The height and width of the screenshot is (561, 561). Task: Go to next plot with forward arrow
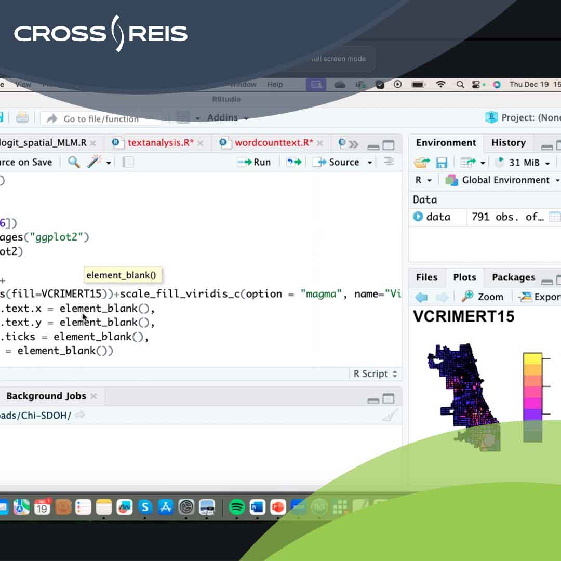(x=442, y=297)
